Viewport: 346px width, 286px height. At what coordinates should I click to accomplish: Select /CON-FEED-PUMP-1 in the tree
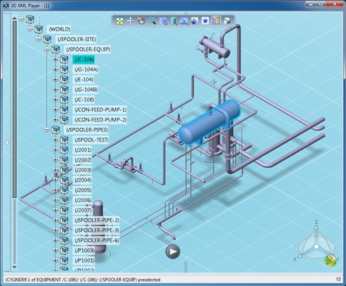pyautogui.click(x=100, y=110)
